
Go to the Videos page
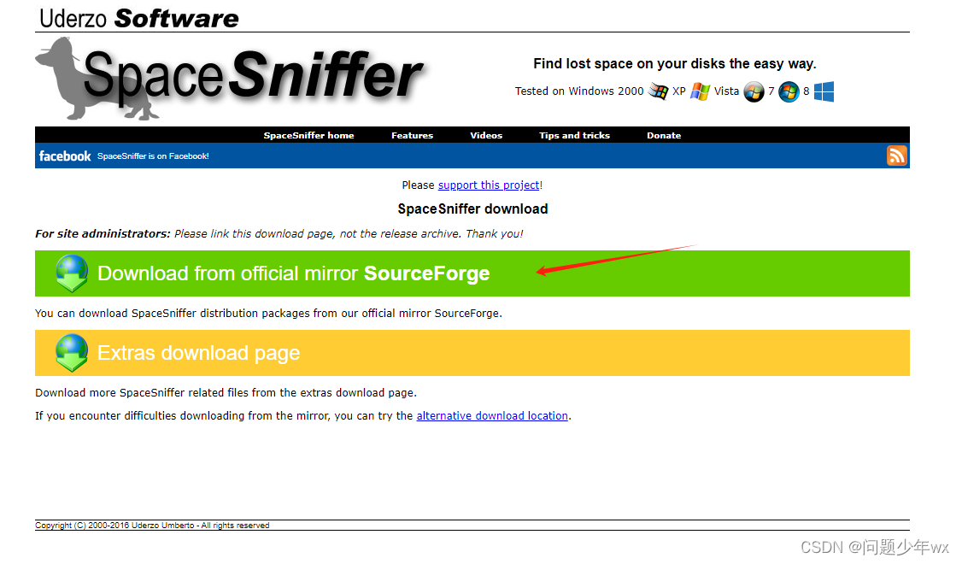[486, 135]
